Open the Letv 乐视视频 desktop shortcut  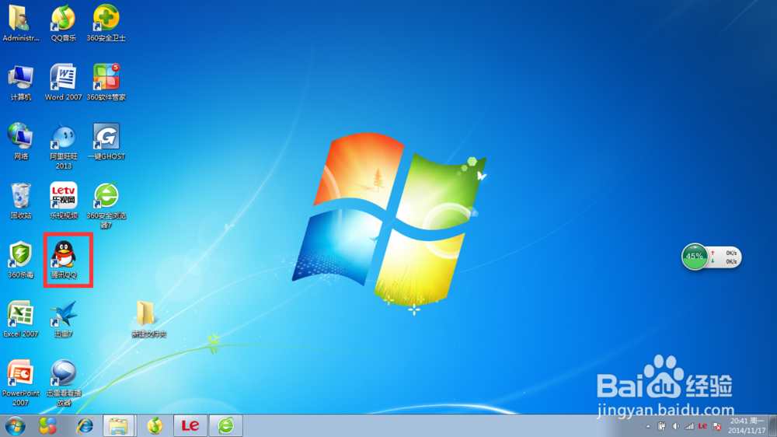pos(64,201)
